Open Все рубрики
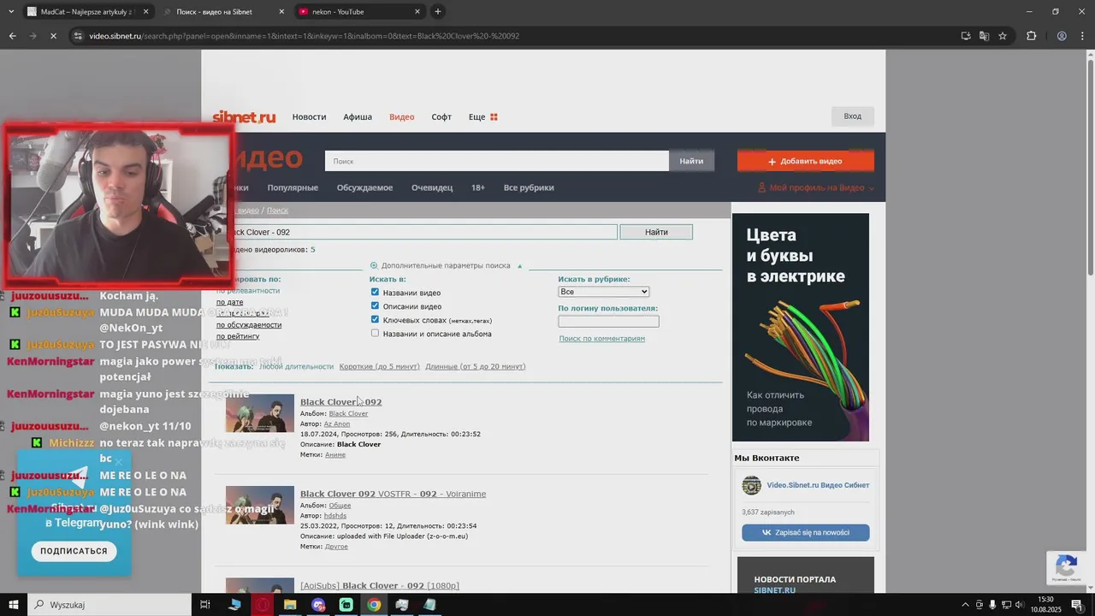 click(x=529, y=187)
